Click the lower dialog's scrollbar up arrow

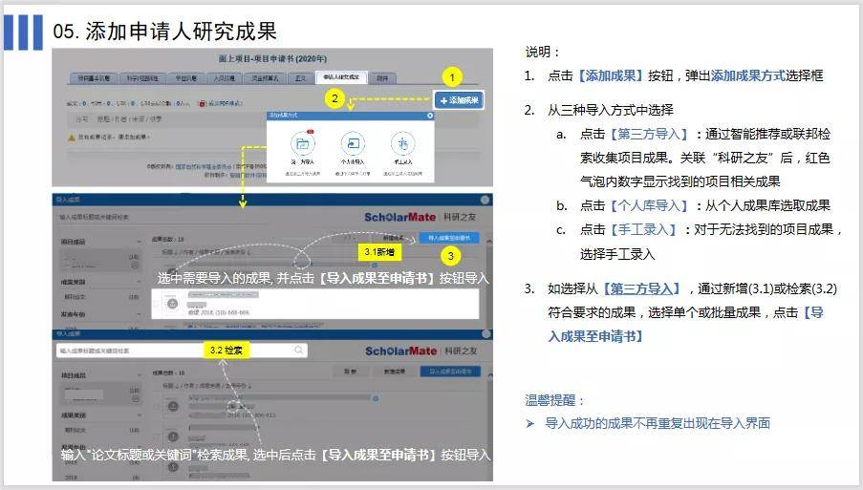point(489,374)
